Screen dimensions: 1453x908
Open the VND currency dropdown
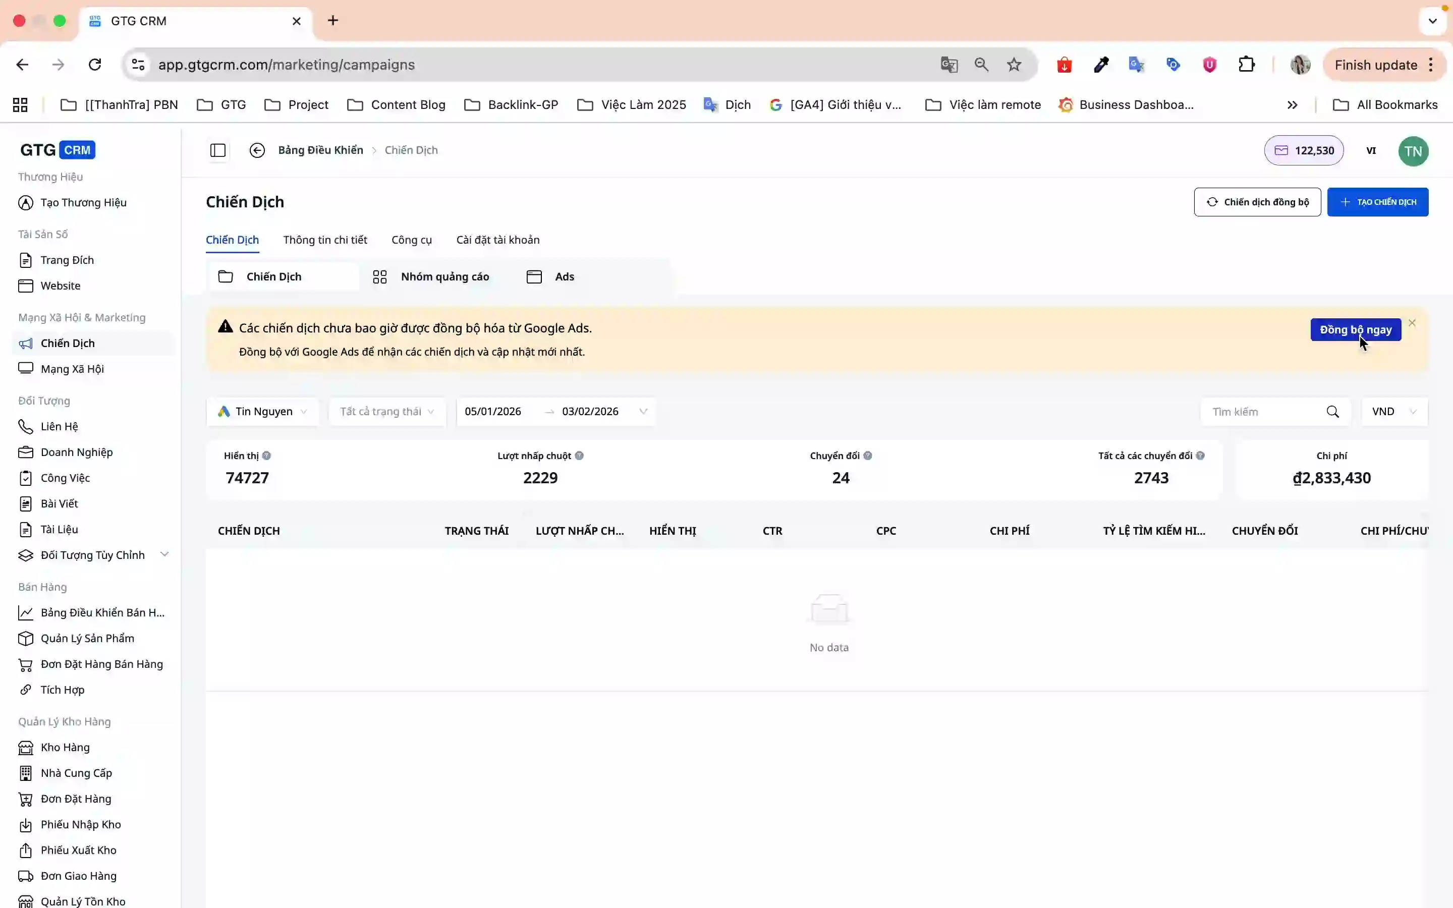tap(1393, 412)
